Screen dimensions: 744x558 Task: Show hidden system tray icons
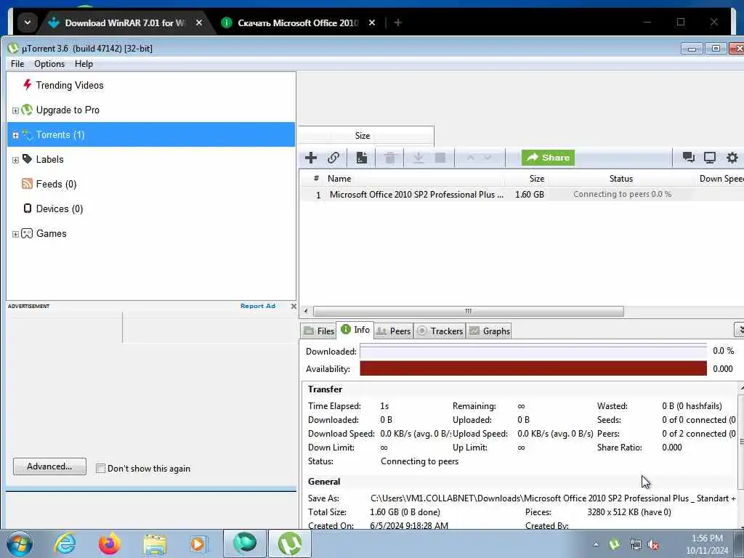pyautogui.click(x=596, y=544)
